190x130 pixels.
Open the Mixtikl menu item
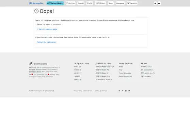coord(90,3)
